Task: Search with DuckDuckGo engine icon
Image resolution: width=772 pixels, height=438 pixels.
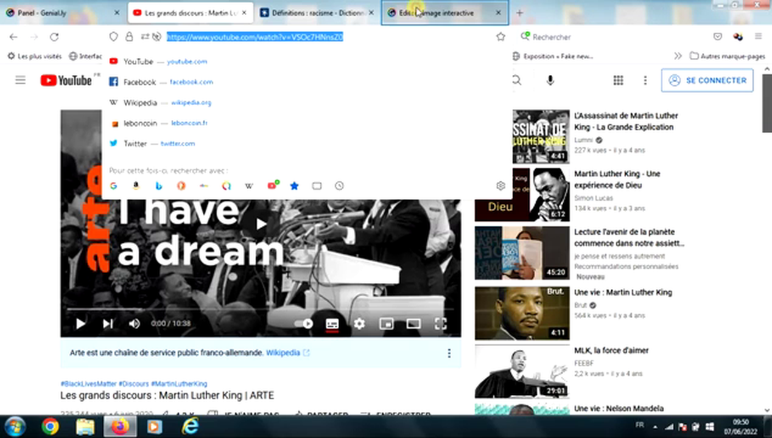Action: point(181,186)
